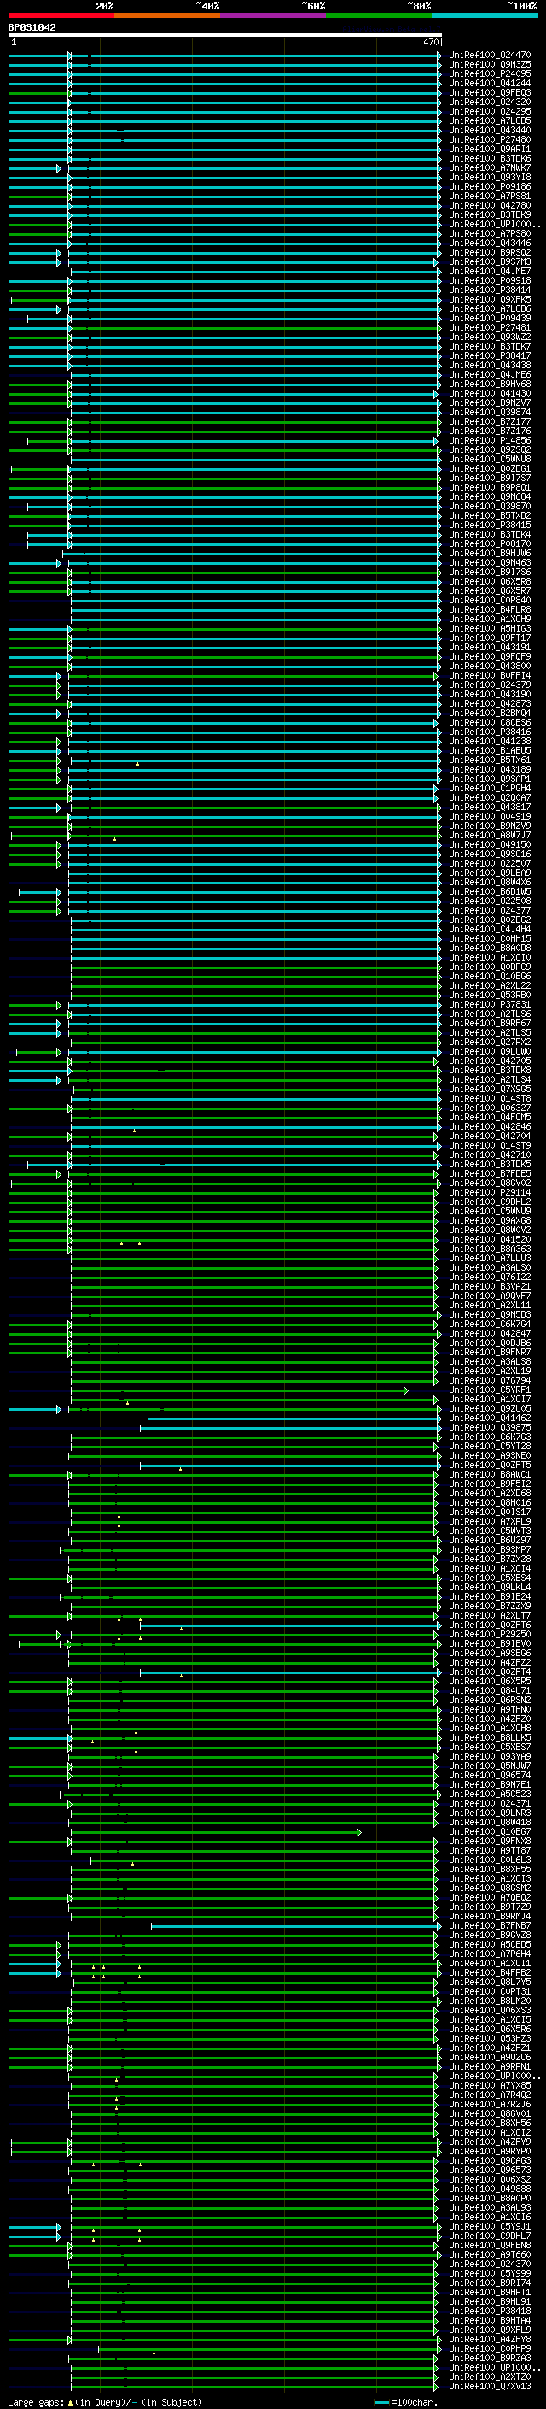Screen dimensions: 546x2409
Task: Select the UniRef100_Q9LUW0 label
Action: tap(489, 1052)
